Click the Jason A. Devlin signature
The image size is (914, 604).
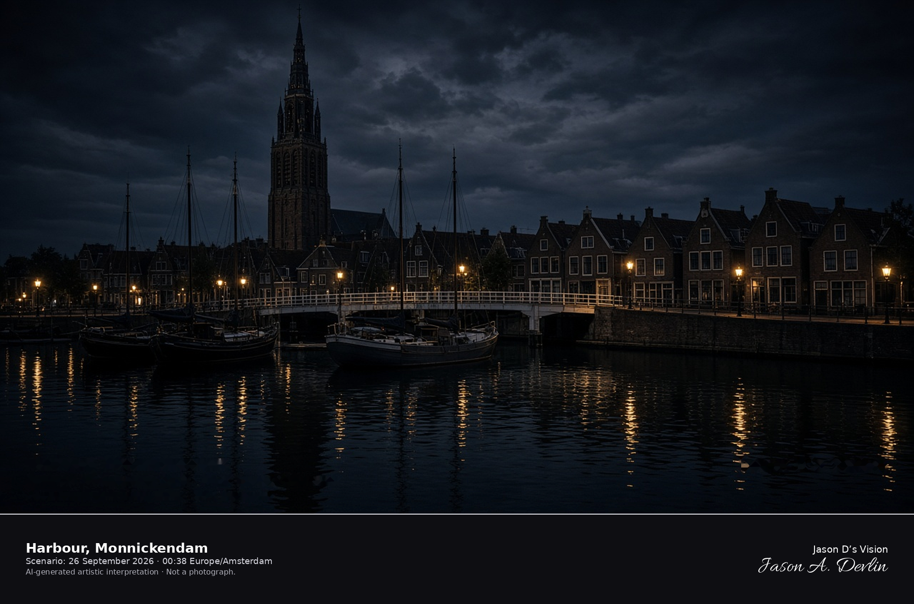point(823,565)
